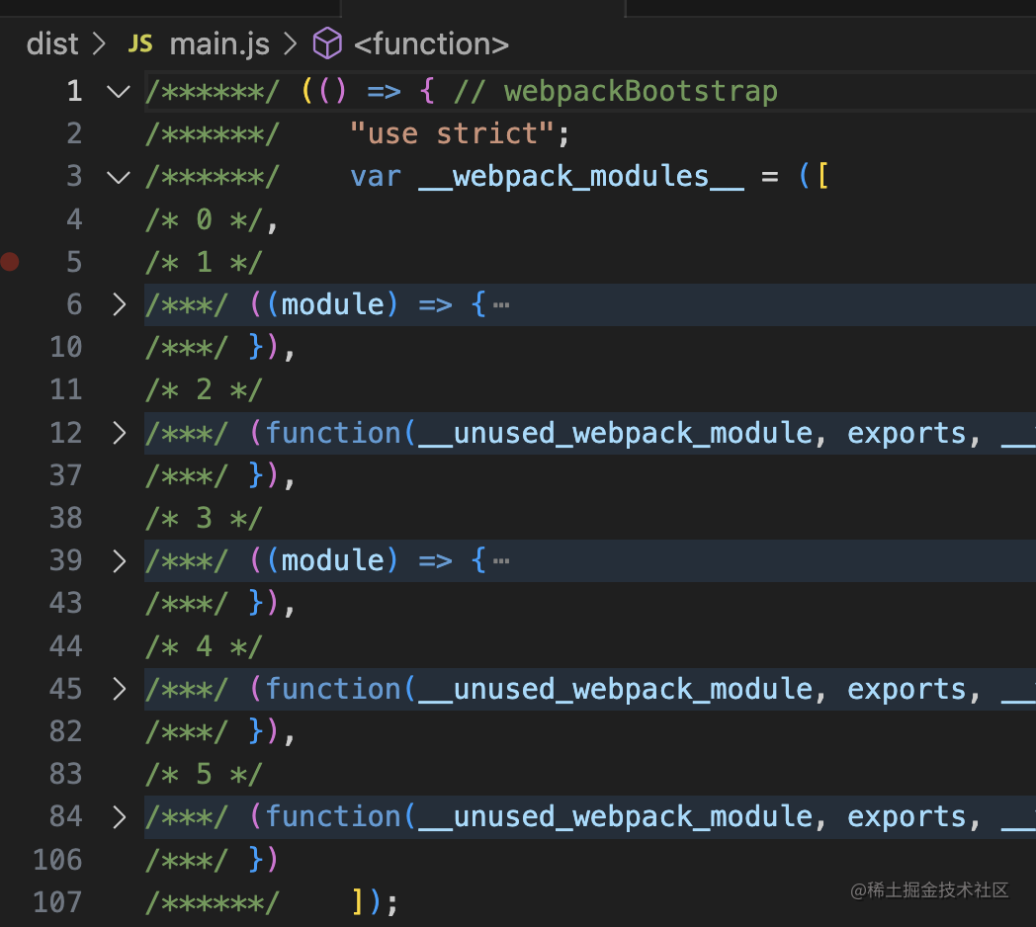Click __unused_webpack_module on line 45
The image size is (1036, 927).
tap(616, 690)
